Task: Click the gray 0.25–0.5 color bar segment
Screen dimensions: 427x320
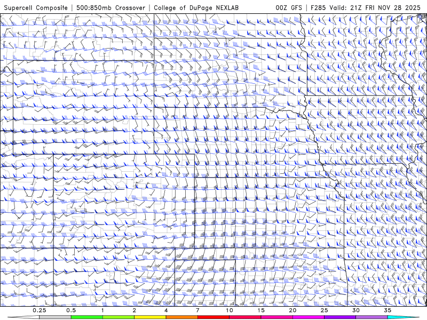Action: click(55, 317)
